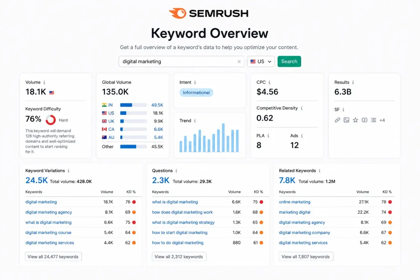
Task: Open digital marketing services in Related Keywords
Action: pyautogui.click(x=303, y=243)
